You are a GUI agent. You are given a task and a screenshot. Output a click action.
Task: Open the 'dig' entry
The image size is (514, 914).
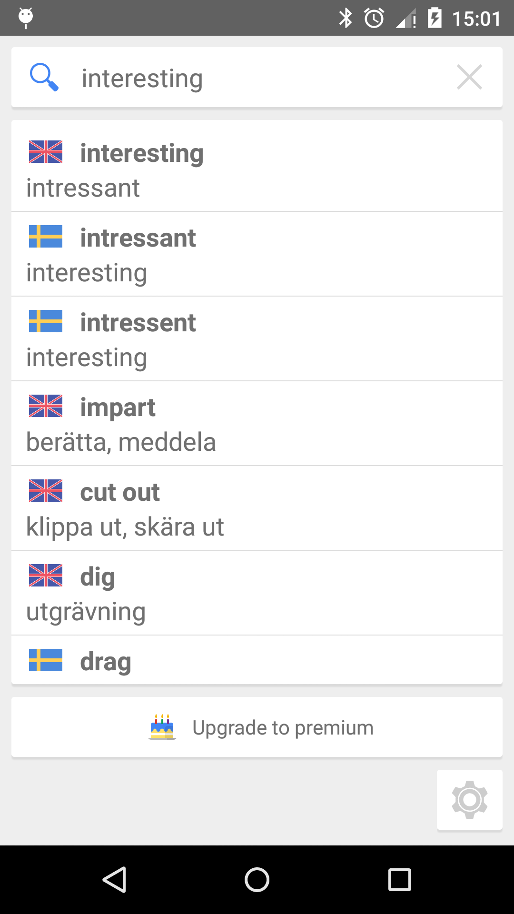257,593
